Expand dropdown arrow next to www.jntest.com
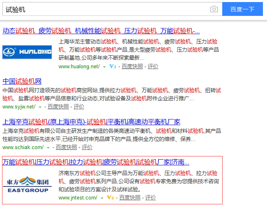 [102, 198]
